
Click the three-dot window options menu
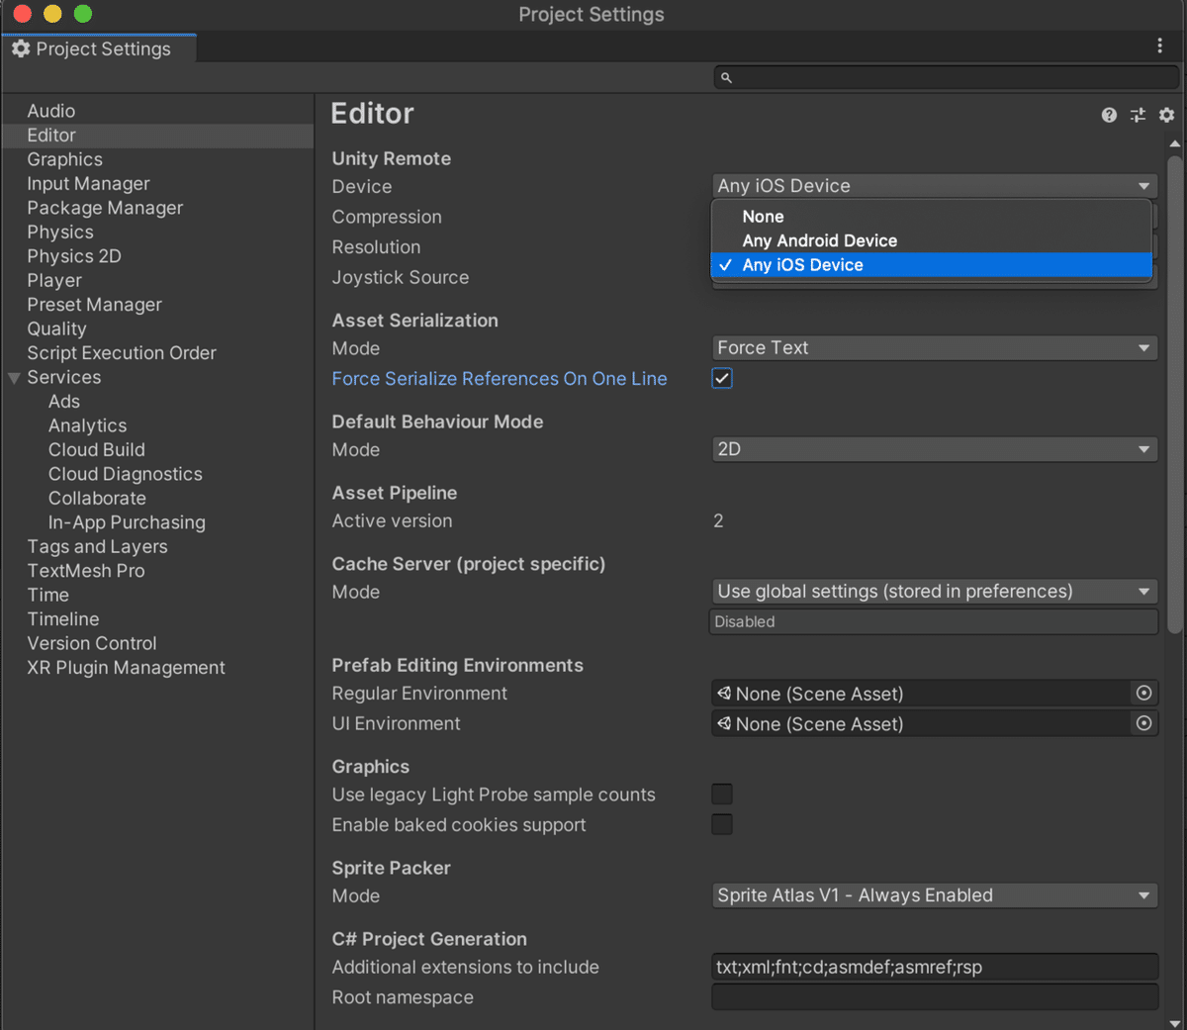click(x=1159, y=46)
